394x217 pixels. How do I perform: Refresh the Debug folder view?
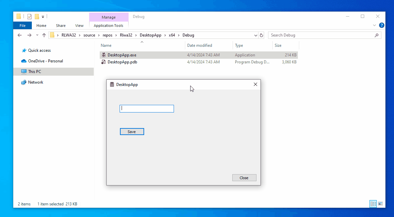[x=261, y=35]
